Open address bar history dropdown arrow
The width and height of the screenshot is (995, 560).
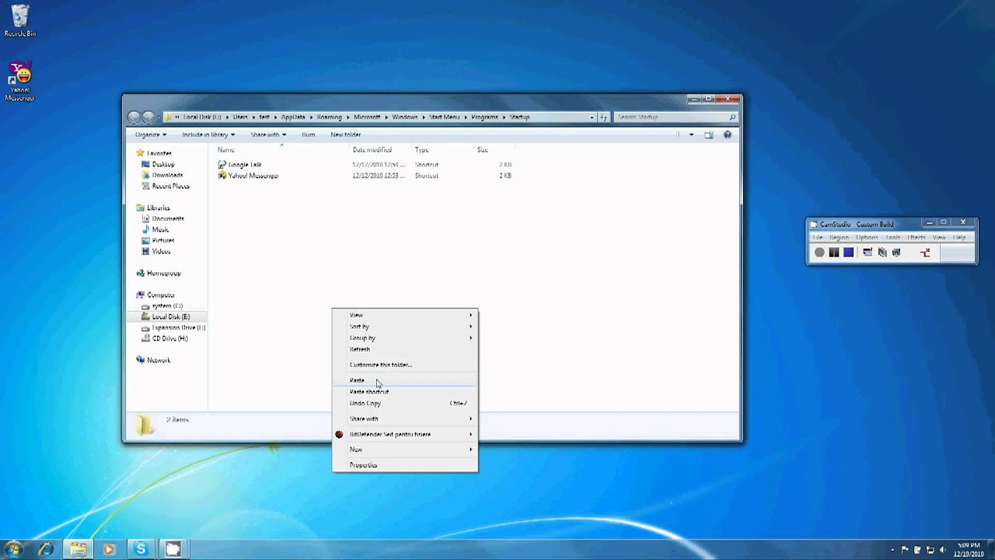(592, 117)
